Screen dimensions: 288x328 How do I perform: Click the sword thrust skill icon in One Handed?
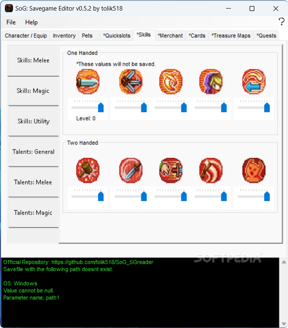[x=87, y=82]
